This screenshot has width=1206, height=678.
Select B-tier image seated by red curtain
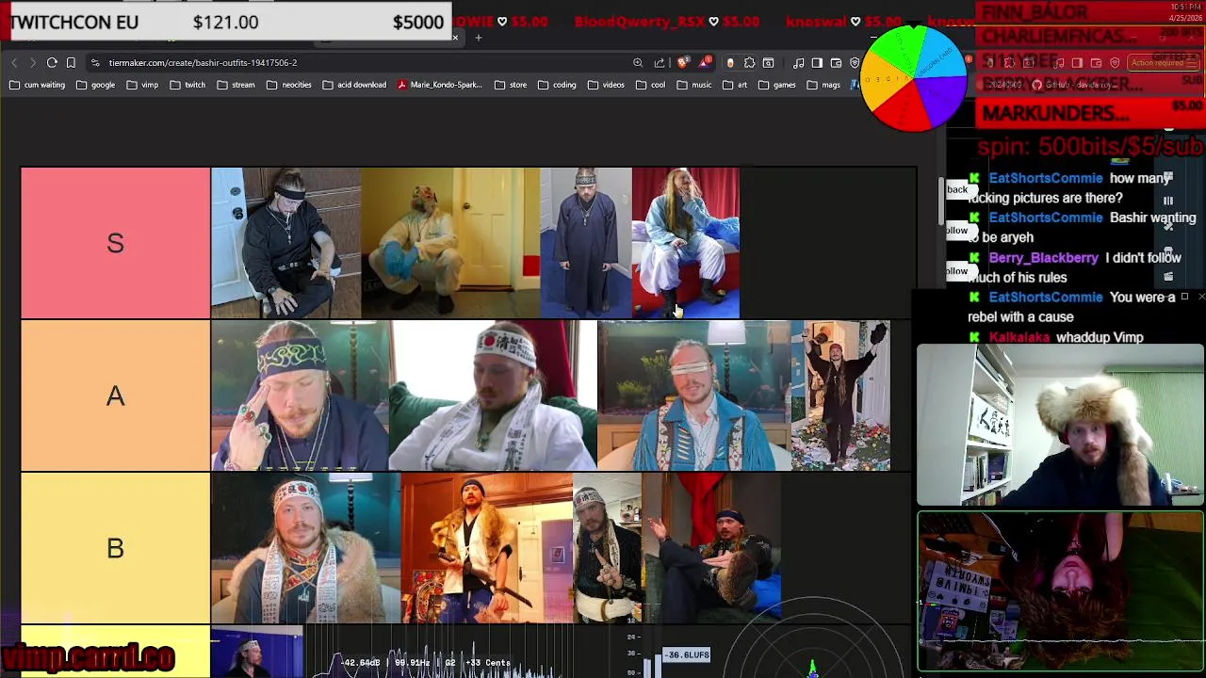click(711, 548)
